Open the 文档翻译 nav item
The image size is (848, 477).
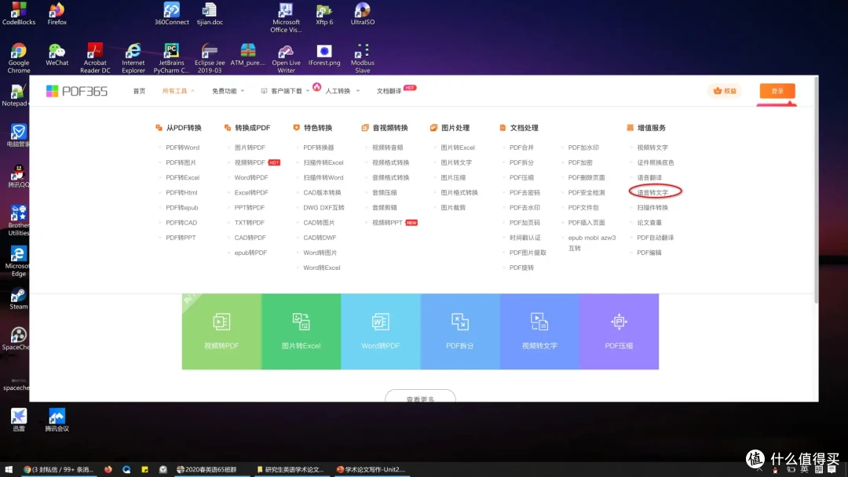coord(389,91)
